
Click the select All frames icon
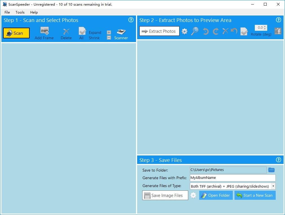82,31
